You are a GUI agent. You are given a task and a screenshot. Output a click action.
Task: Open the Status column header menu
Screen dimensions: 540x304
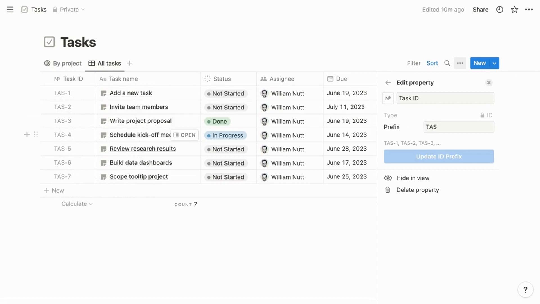click(229, 79)
